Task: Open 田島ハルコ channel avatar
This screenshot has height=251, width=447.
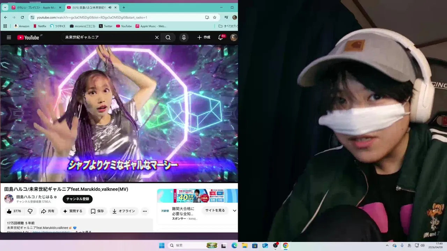Action: point(9,199)
